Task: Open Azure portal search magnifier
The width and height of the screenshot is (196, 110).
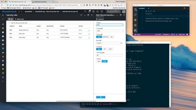Action: (85, 11)
